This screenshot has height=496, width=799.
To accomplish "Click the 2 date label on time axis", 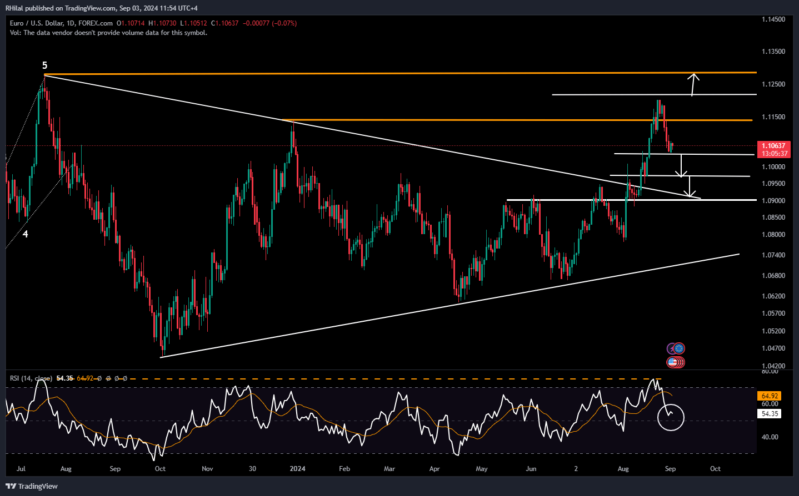I will pyautogui.click(x=576, y=469).
